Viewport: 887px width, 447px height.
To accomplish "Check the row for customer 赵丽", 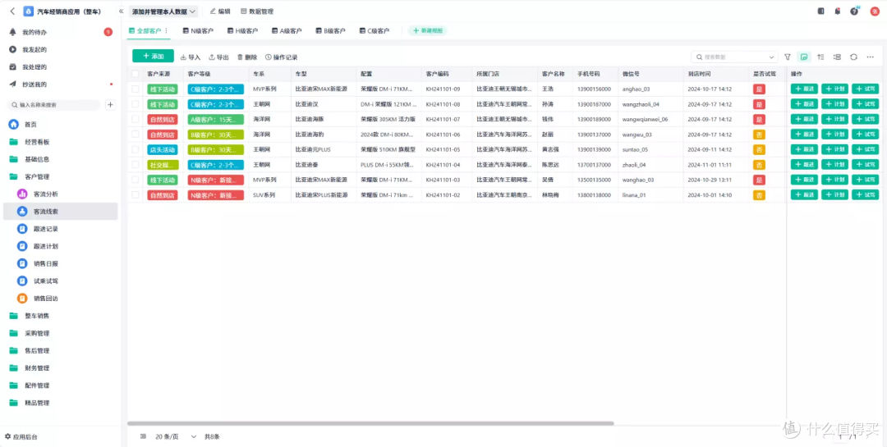I will (136, 135).
